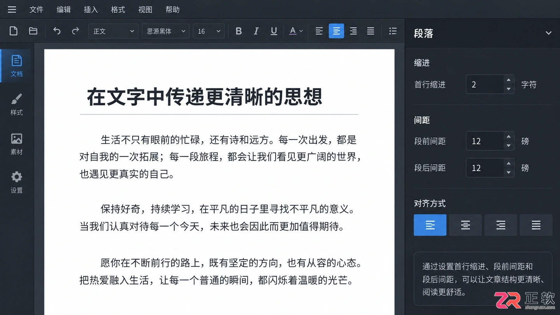Image resolution: width=560 pixels, height=315 pixels.
Task: Open the 素材 image sidebar tab
Action: click(16, 143)
